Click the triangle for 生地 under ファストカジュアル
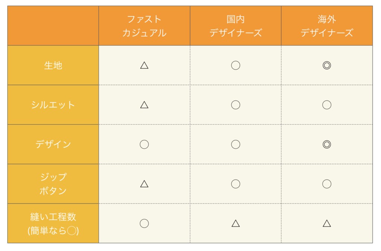This screenshot has width=381, height=251. 144,66
